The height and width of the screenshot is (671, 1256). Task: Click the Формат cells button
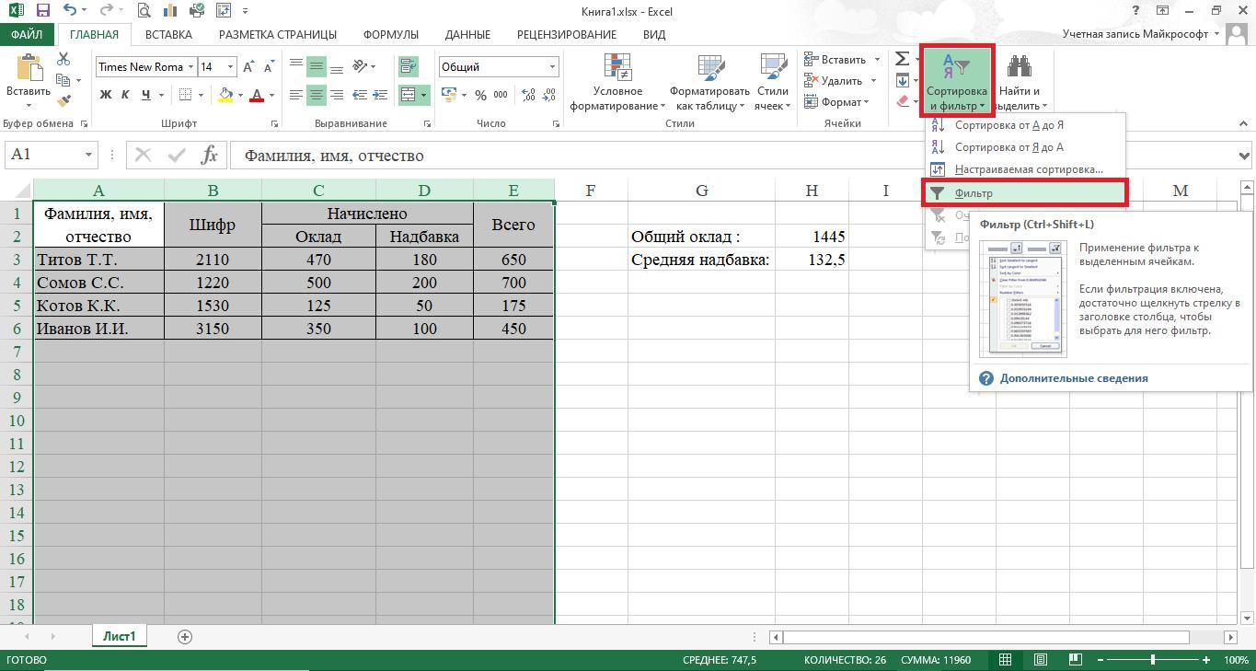(837, 102)
